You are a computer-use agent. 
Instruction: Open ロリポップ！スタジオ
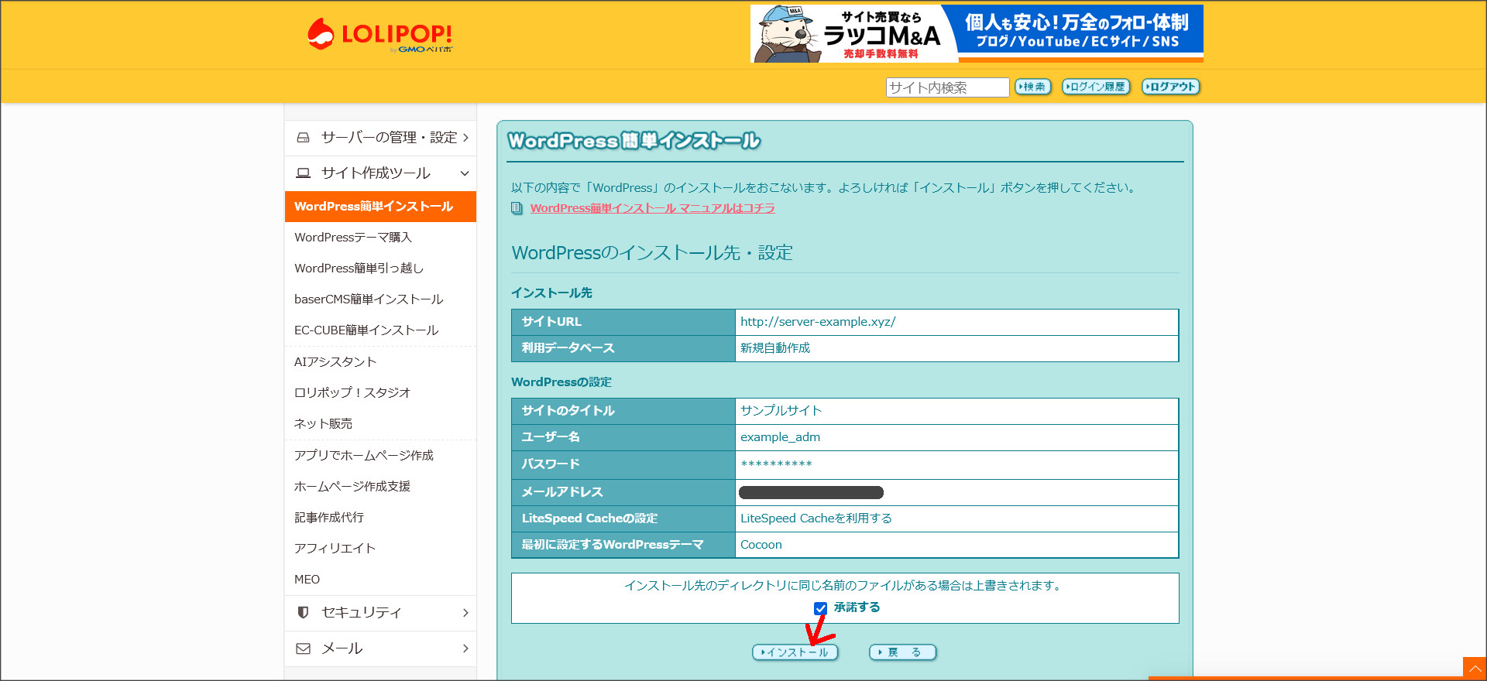click(x=352, y=393)
